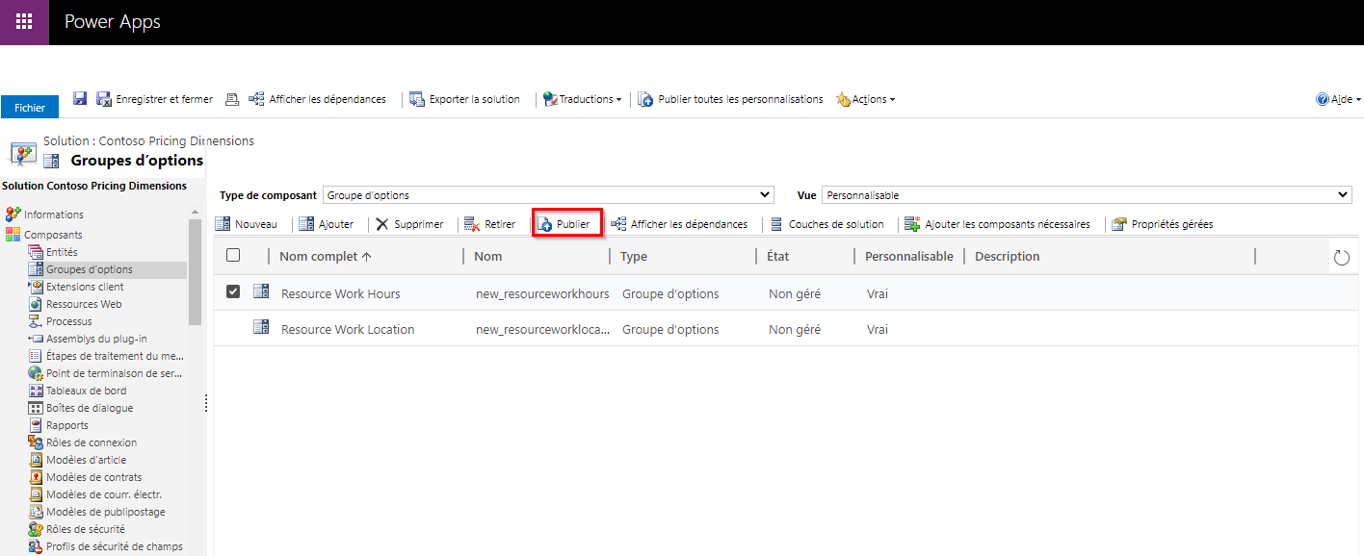The image size is (1364, 556).
Task: Select Composants in the solution tree
Action: click(x=53, y=235)
